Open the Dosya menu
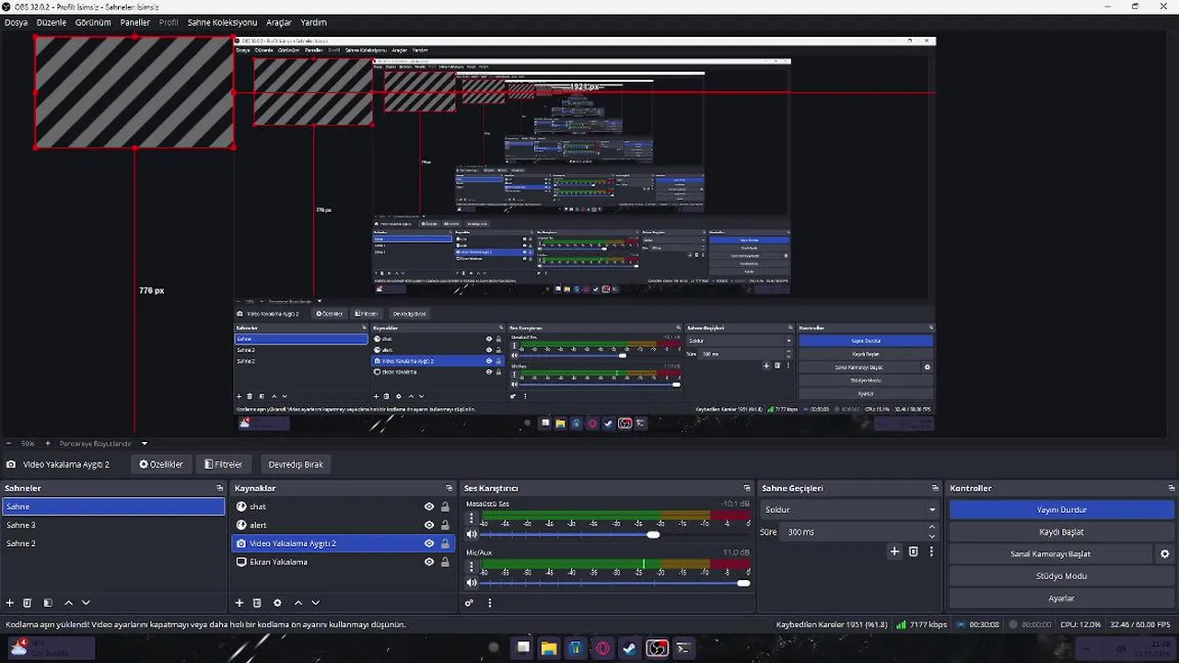 point(16,22)
